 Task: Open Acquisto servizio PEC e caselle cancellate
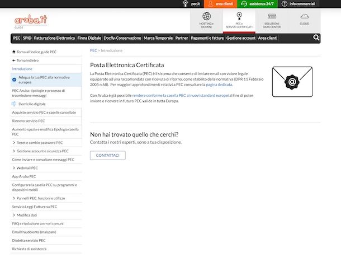tap(44, 113)
